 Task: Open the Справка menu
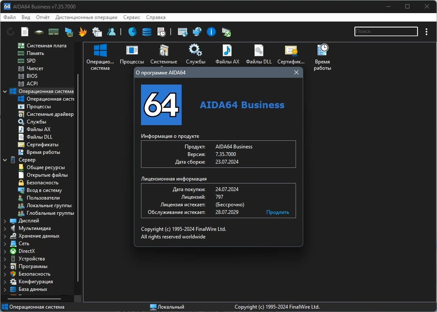[x=156, y=17]
